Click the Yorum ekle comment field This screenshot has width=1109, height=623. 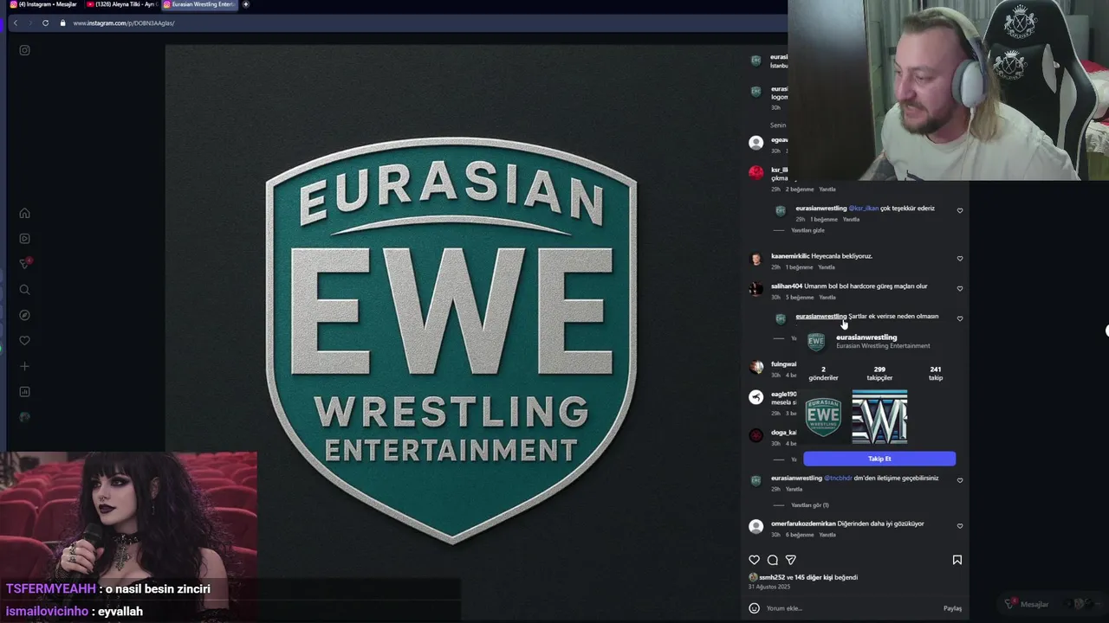(849, 608)
